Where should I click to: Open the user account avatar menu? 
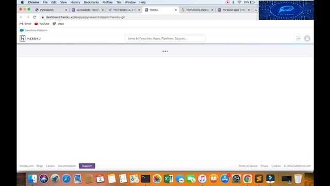click(307, 38)
